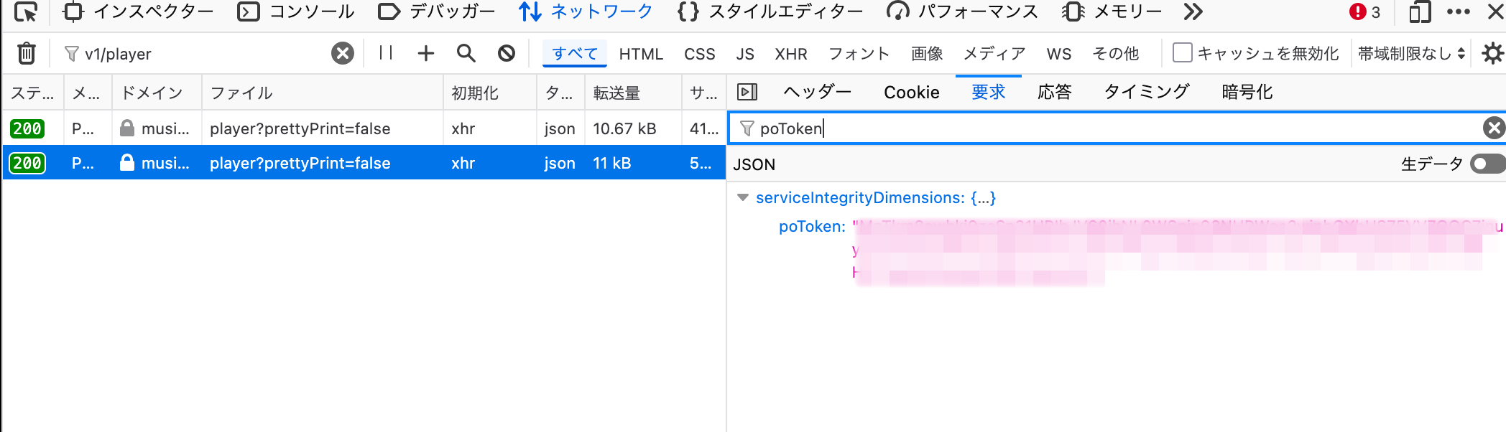Clear network log with trash icon
The width and height of the screenshot is (1506, 432).
click(27, 53)
